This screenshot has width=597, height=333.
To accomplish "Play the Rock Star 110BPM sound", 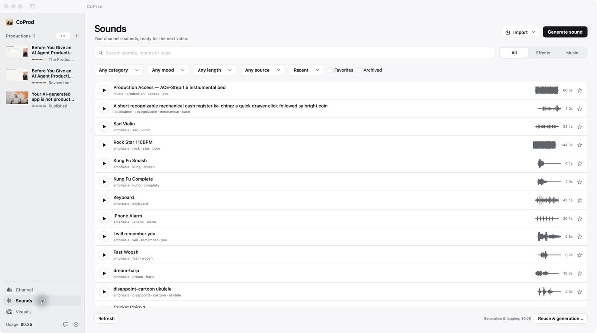I will click(104, 145).
